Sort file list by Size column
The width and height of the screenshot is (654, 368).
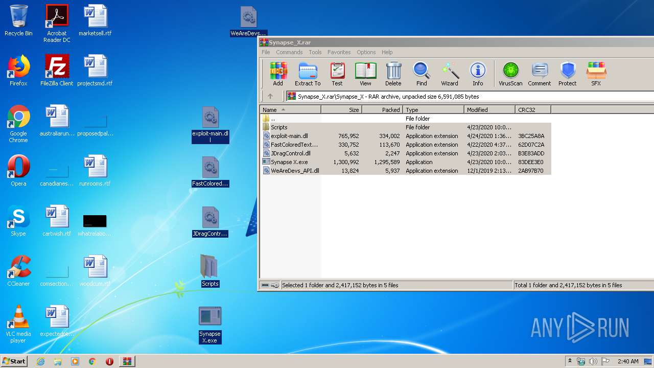341,109
